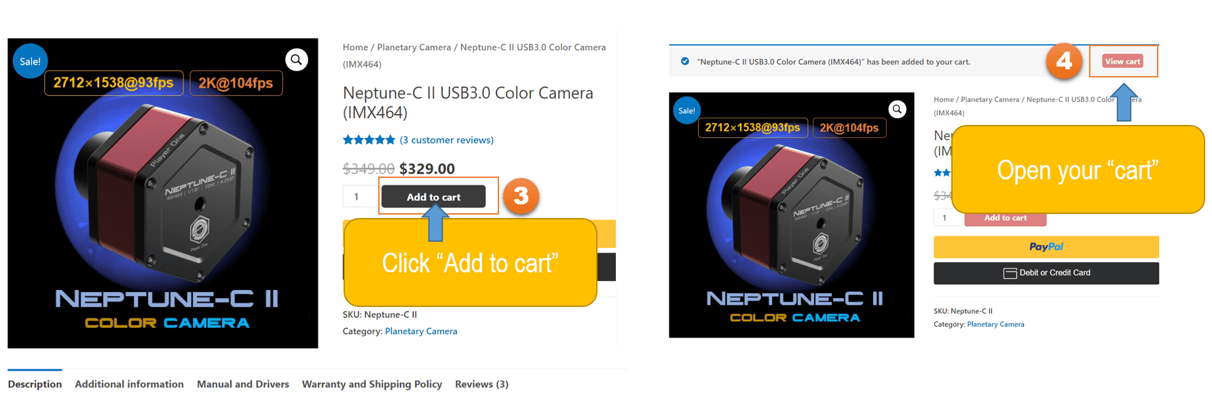This screenshot has width=1212, height=417.
Task: Open the Planetary Camera category link
Action: pos(421,331)
